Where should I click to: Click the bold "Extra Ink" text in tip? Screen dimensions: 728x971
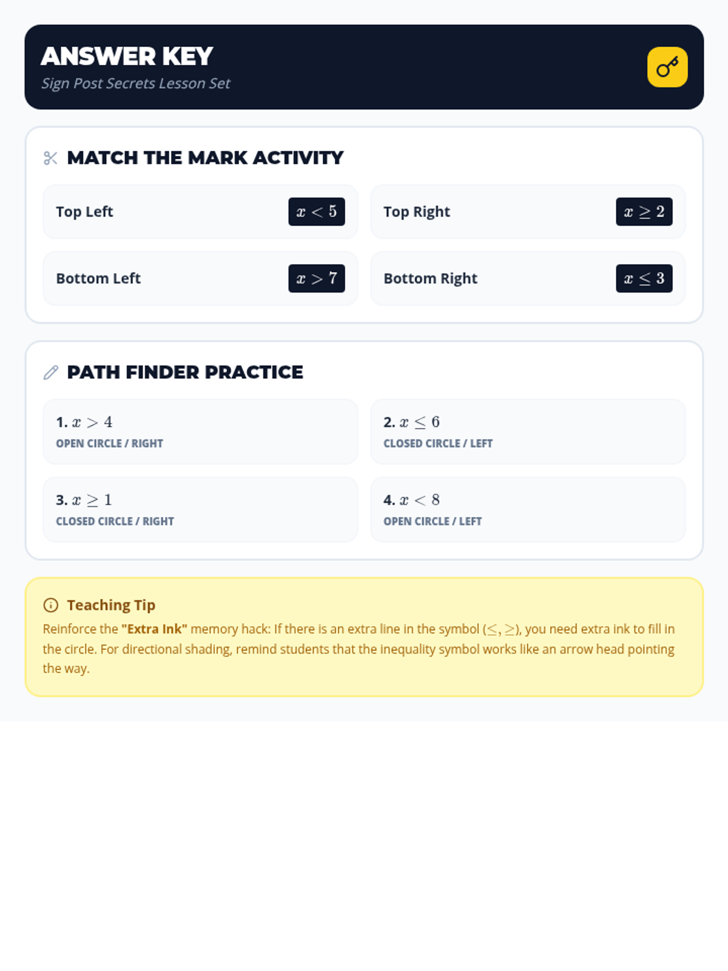(154, 629)
